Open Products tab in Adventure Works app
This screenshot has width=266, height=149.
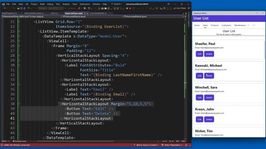click(214, 25)
